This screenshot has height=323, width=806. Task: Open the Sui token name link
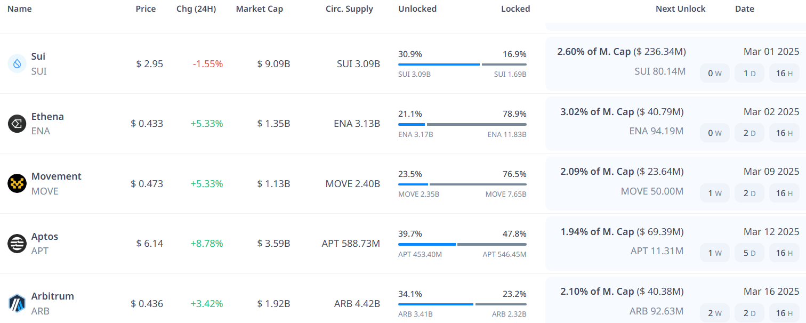pyautogui.click(x=38, y=56)
